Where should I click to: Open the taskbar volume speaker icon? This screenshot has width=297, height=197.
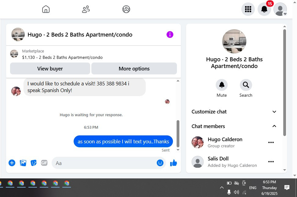[x=236, y=192]
